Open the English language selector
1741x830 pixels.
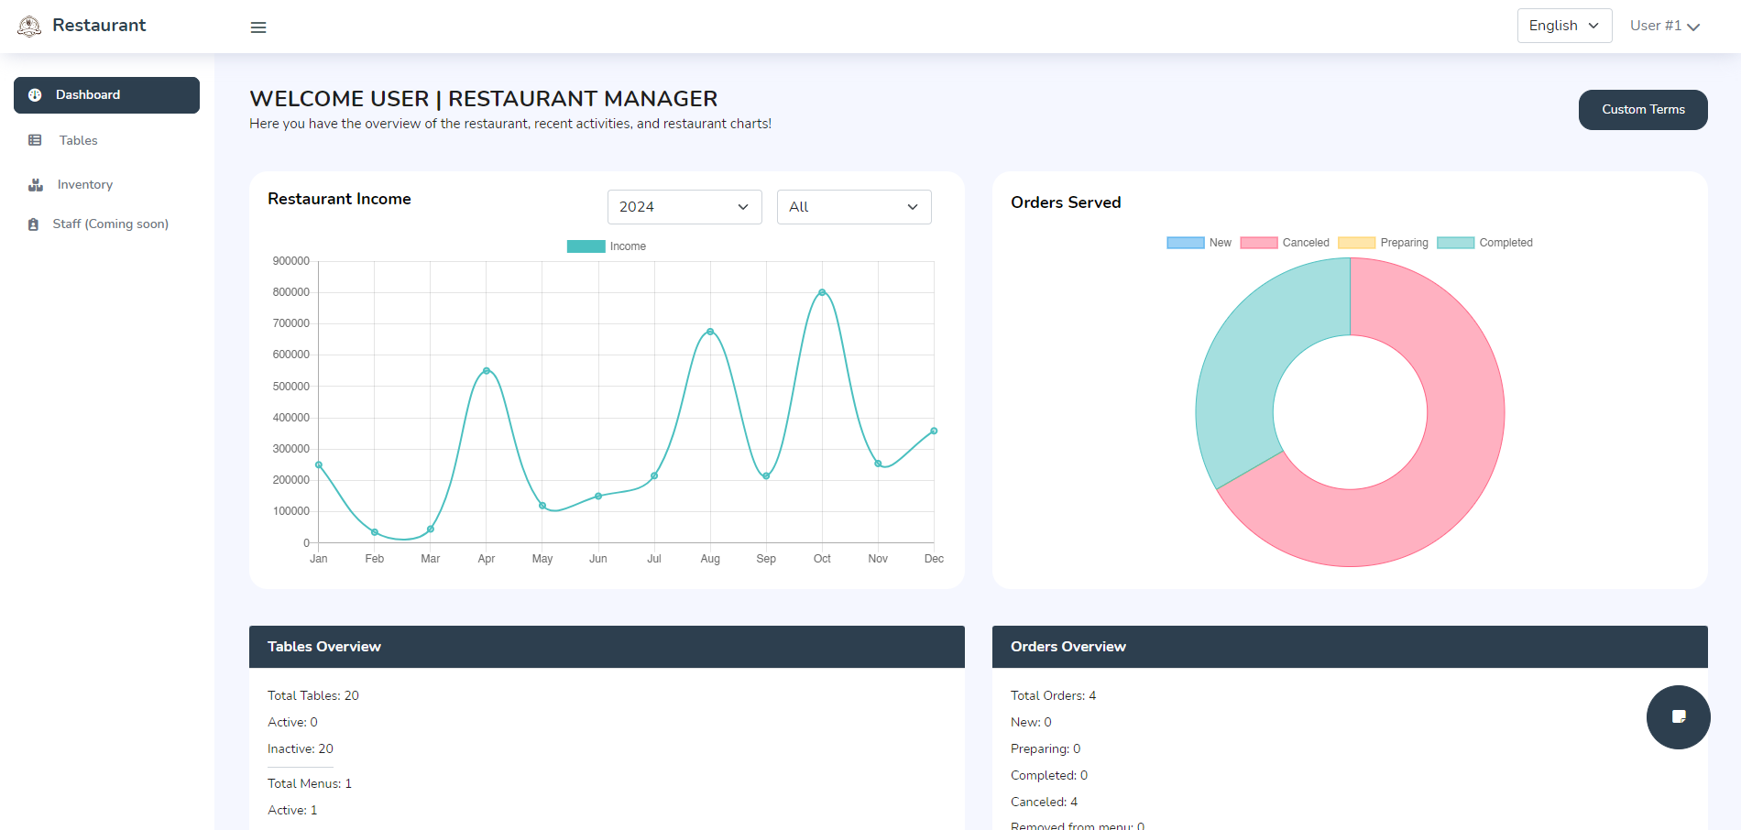[1563, 26]
